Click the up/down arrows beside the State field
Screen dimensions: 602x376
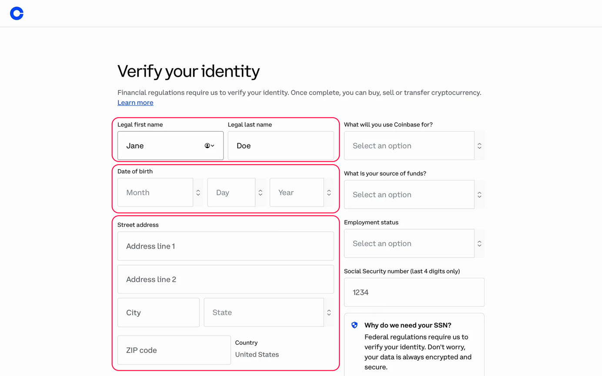[x=329, y=312]
